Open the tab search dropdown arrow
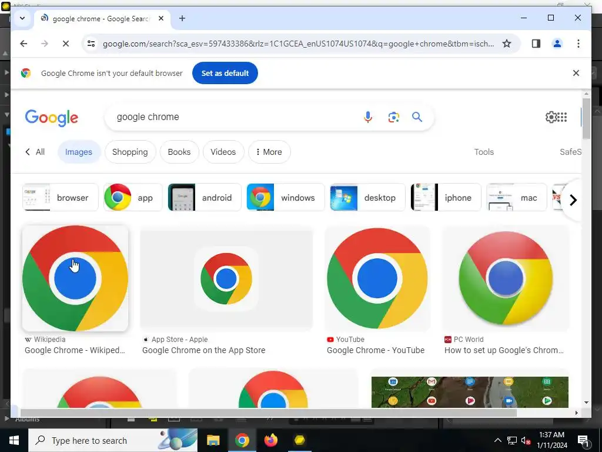This screenshot has width=602, height=452. [x=22, y=18]
